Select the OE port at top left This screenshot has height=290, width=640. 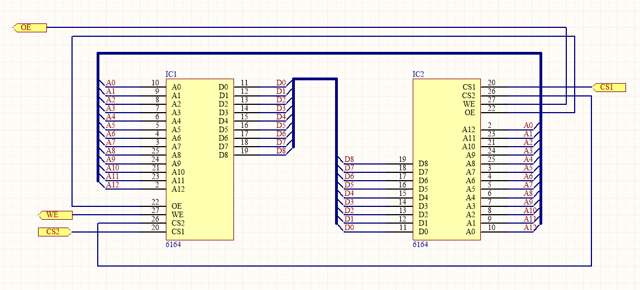pyautogui.click(x=29, y=27)
